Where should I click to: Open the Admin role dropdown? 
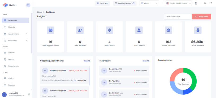pyautogui.click(x=149, y=3)
